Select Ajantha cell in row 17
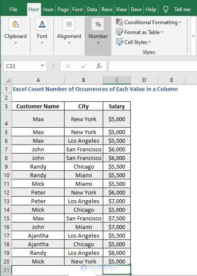This screenshot has width=197, height=276. tap(38, 236)
